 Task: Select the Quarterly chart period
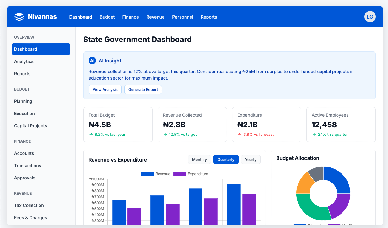click(x=226, y=160)
